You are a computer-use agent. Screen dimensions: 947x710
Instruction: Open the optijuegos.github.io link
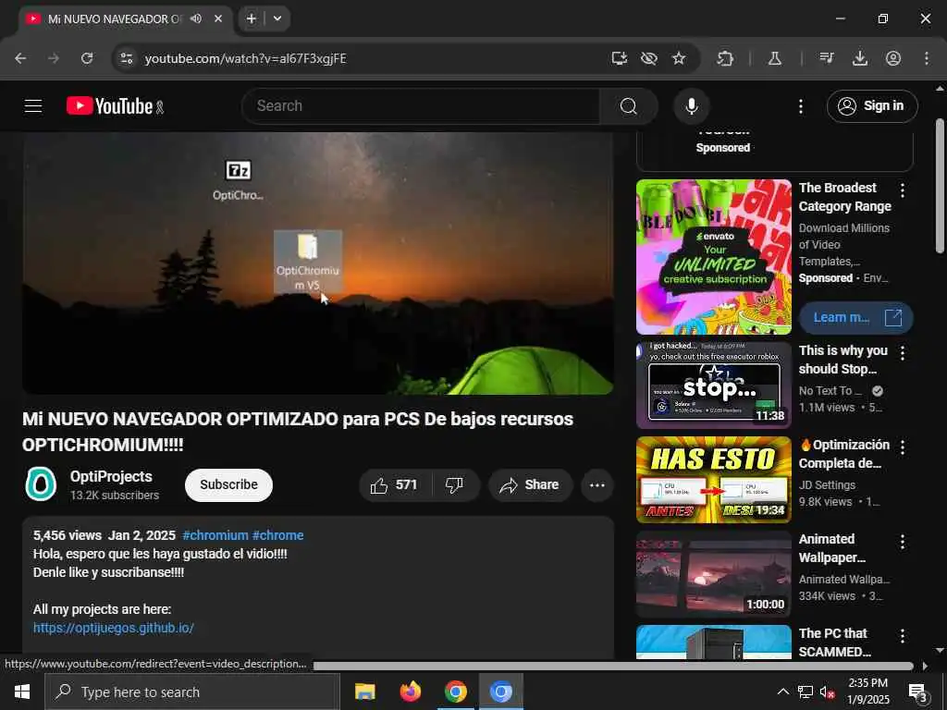click(x=114, y=628)
